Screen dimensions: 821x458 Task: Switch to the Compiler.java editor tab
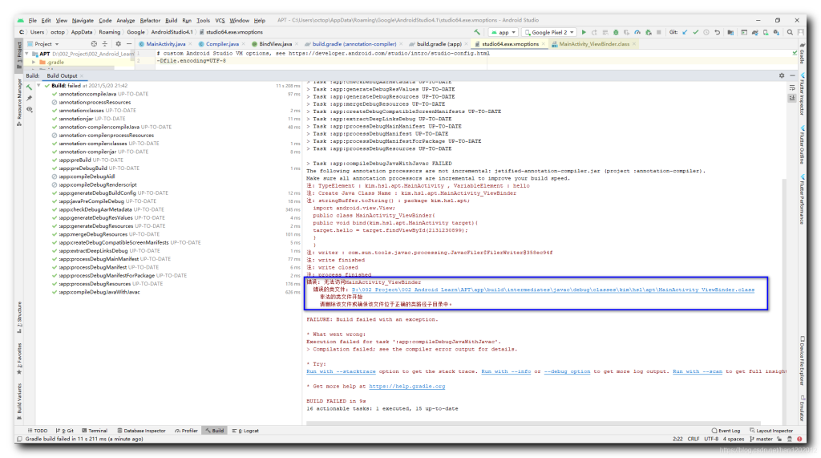tap(221, 44)
